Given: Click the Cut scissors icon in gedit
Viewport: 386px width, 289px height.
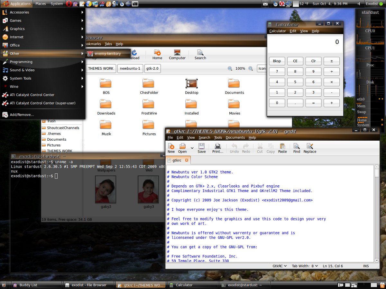Looking at the screenshot, I should (260, 148).
